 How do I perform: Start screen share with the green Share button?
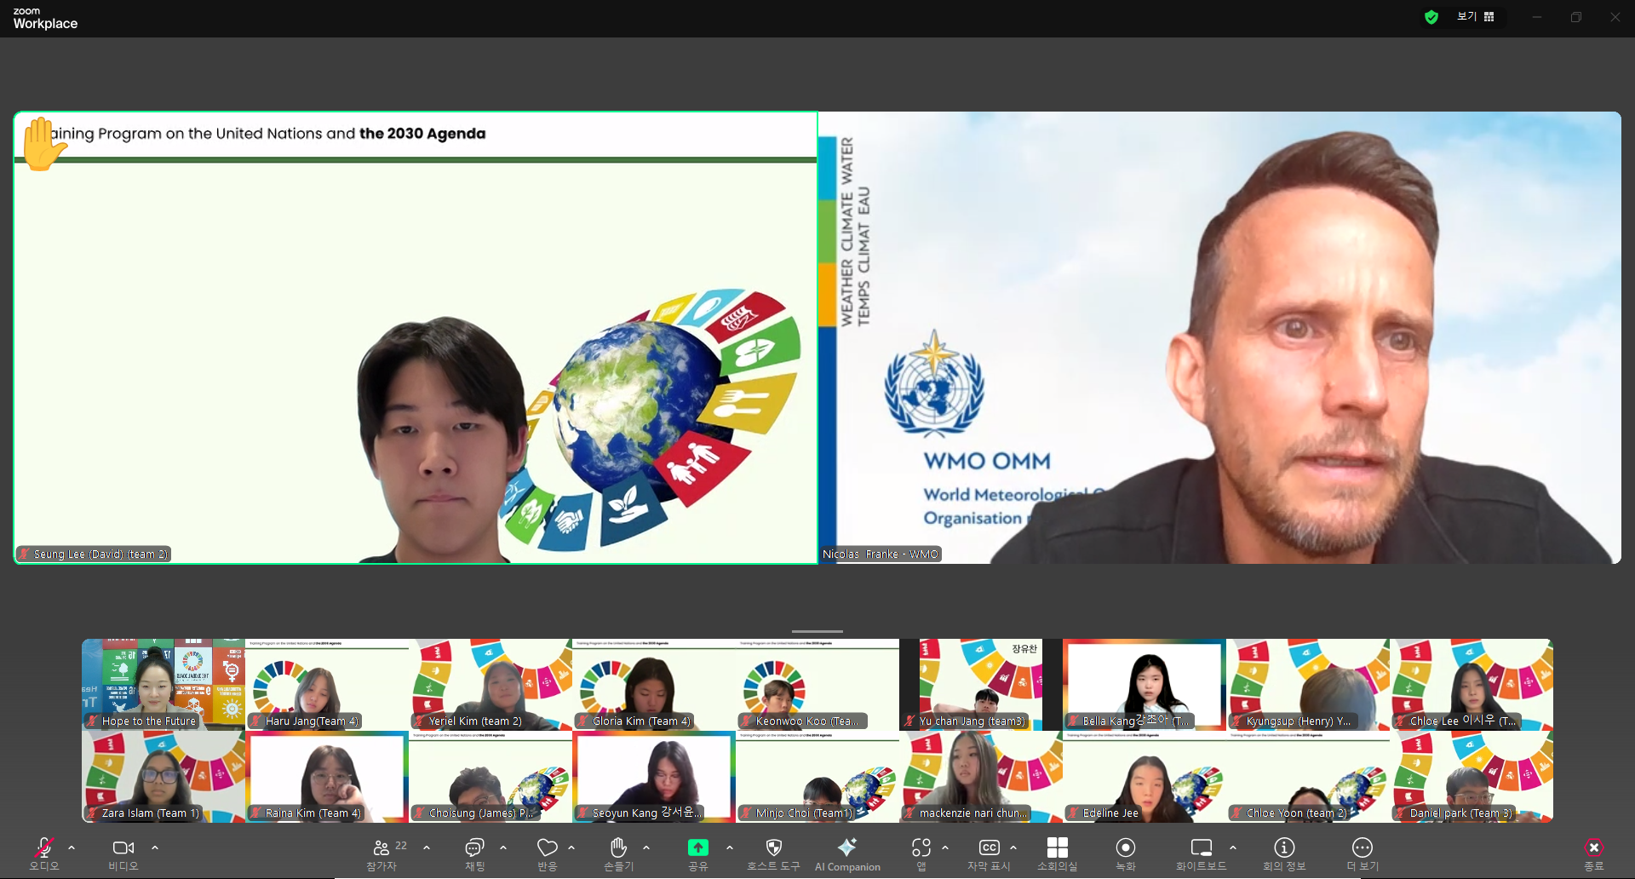click(698, 853)
